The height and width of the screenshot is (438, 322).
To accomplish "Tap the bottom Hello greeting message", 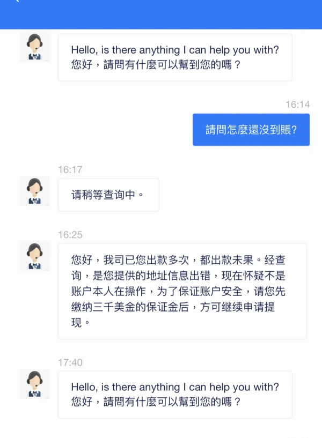I will coord(175,395).
